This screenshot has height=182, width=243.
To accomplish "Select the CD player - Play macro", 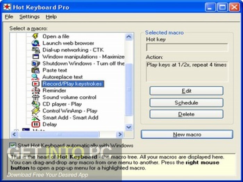I will pyautogui.click(x=62, y=104).
